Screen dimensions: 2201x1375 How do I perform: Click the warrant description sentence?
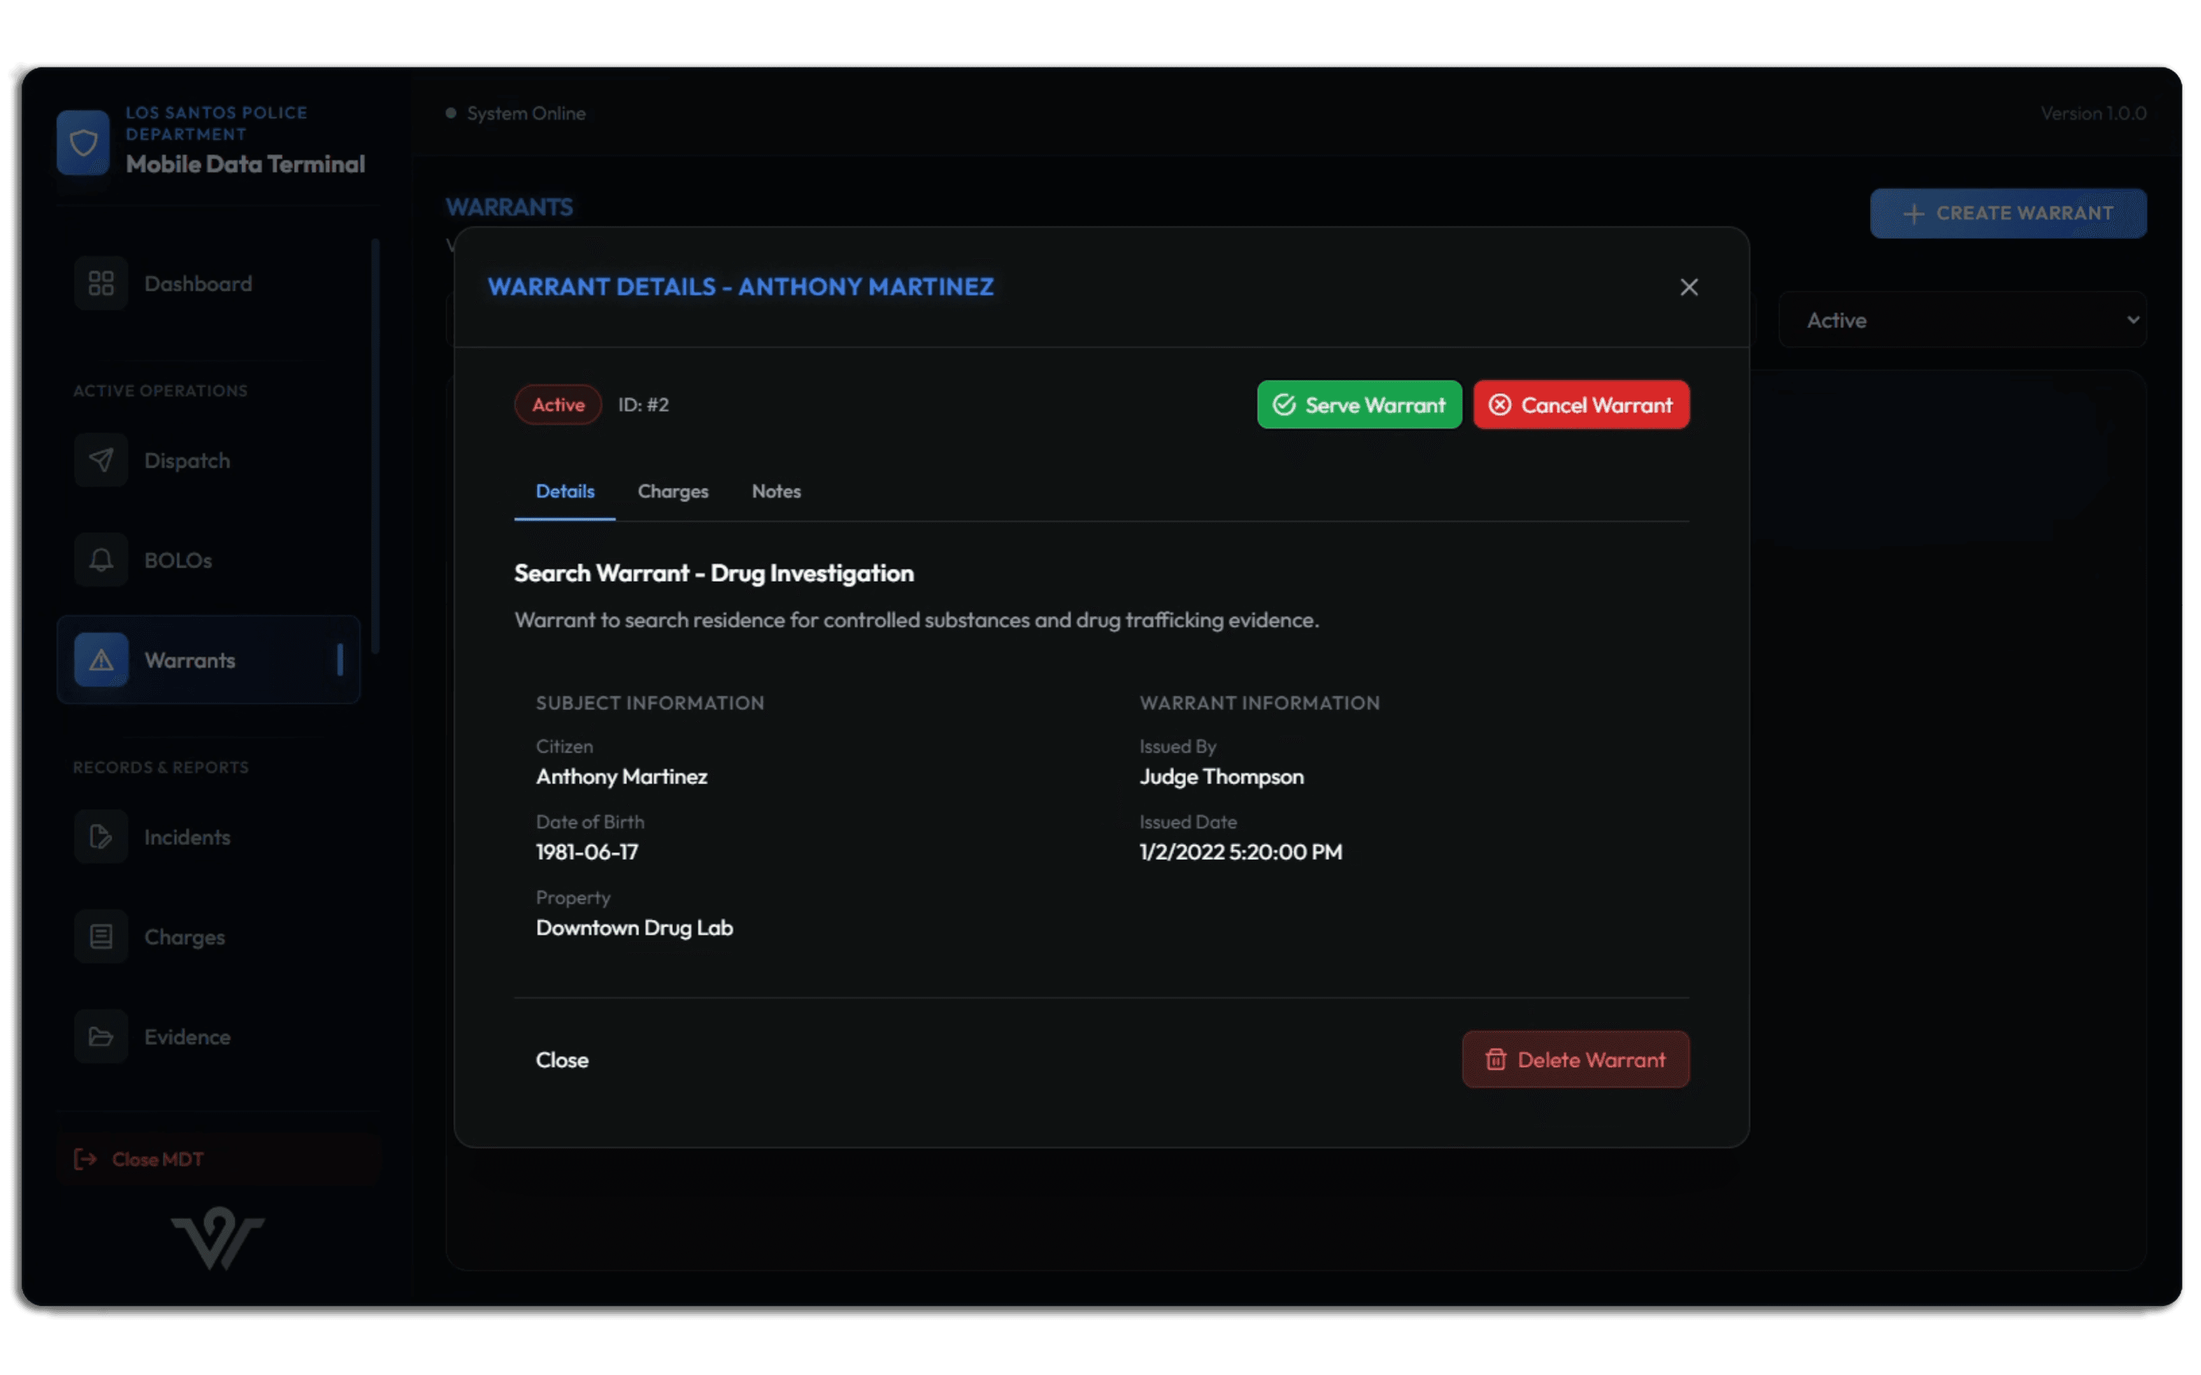917,620
